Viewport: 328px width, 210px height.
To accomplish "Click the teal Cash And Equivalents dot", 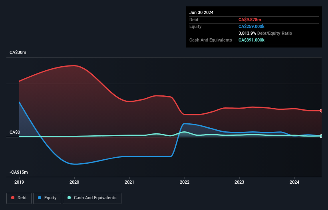I will pyautogui.click(x=69, y=198).
